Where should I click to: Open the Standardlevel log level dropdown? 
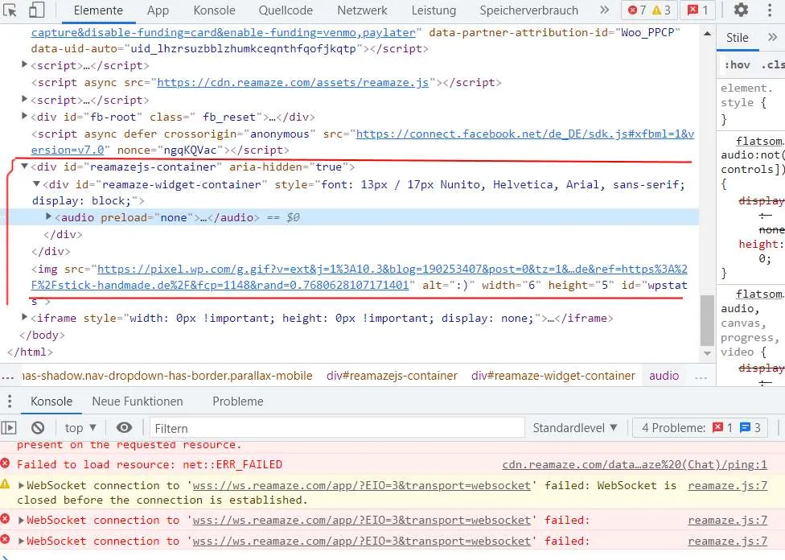pyautogui.click(x=574, y=428)
